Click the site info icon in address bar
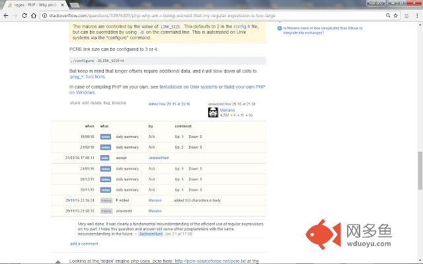This screenshot has width=423, height=264. pos(45,16)
